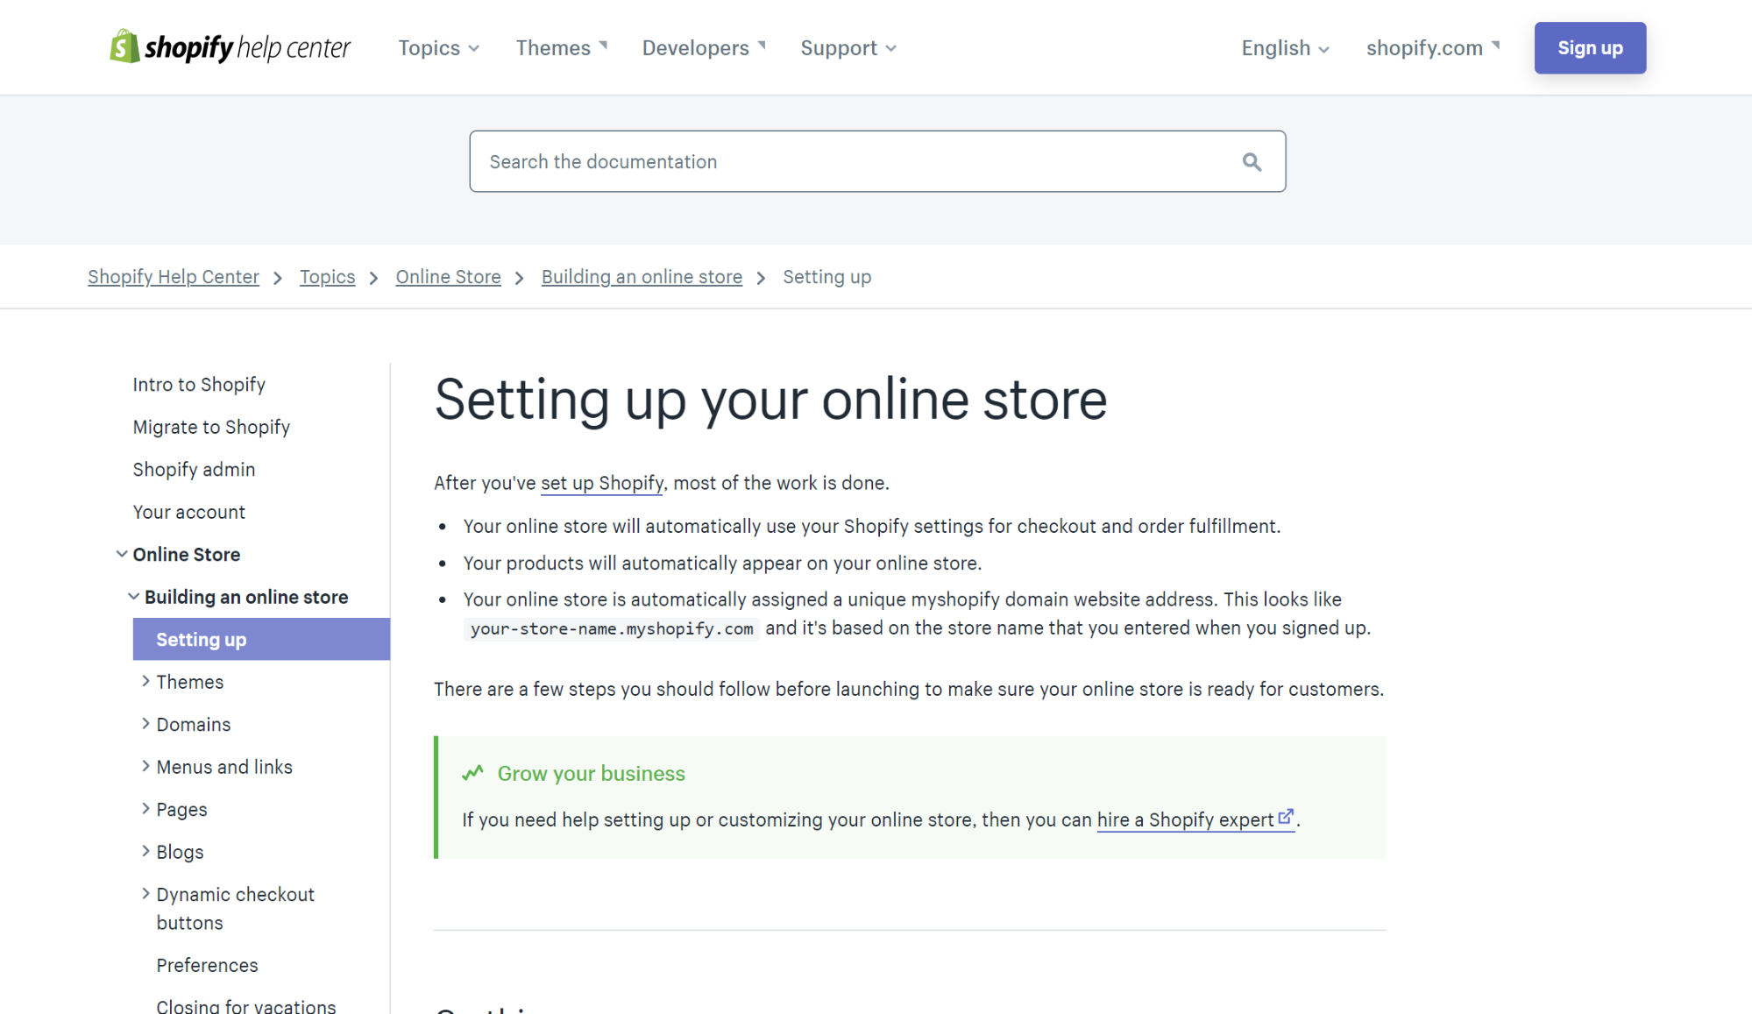This screenshot has width=1752, height=1014.
Task: Open the Themes header menu
Action: point(561,48)
